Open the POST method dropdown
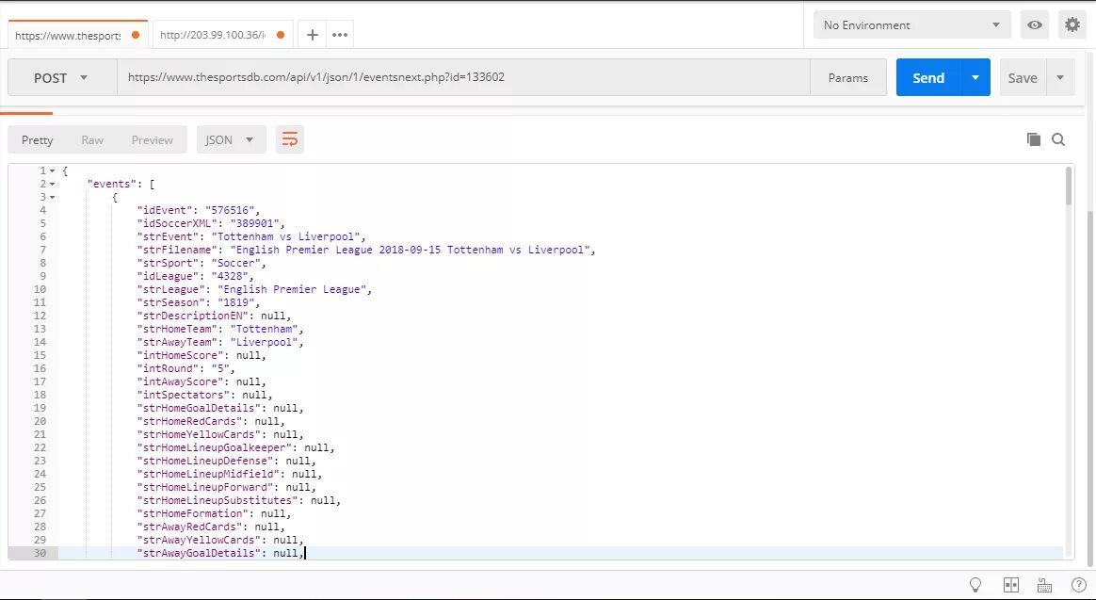 point(61,77)
